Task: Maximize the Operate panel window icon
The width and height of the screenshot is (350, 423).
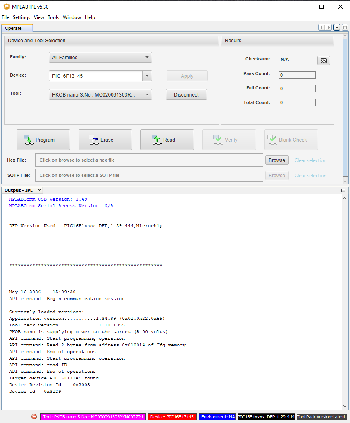Action: [x=345, y=27]
